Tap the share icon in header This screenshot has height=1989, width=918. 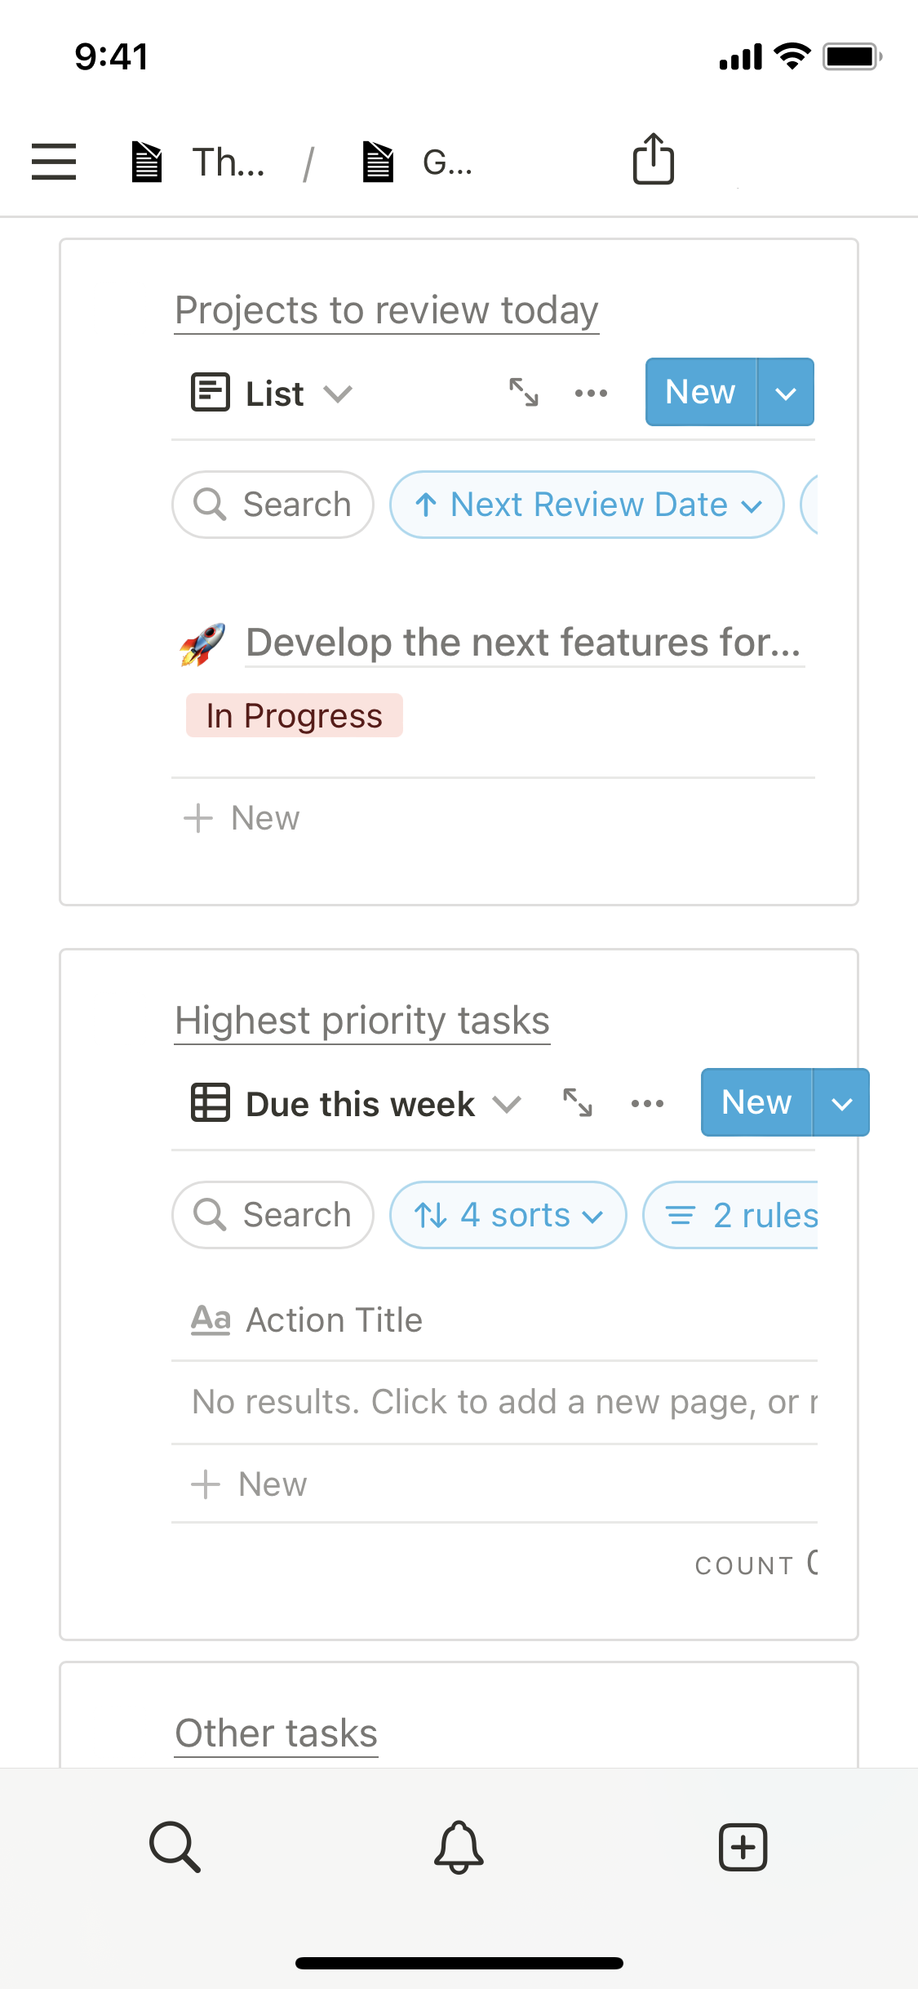pyautogui.click(x=653, y=159)
